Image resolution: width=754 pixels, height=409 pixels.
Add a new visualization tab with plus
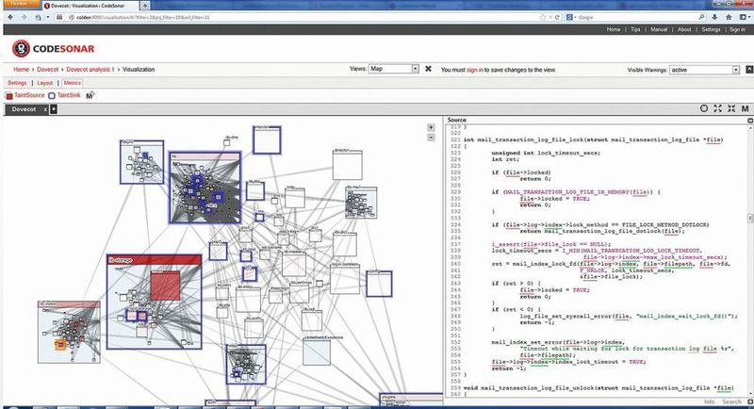(x=54, y=109)
